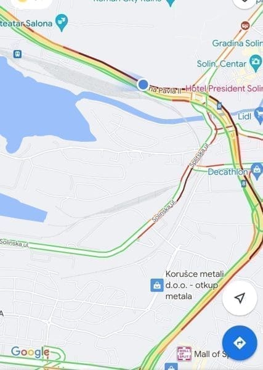Select the teatar Salona theater pin
Viewport: 263px width, 370px height.
point(62,23)
